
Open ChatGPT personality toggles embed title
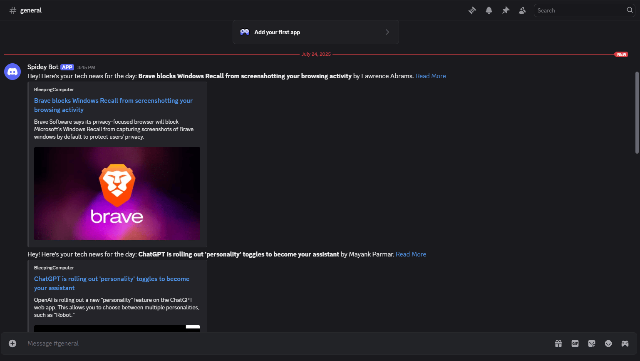click(112, 284)
